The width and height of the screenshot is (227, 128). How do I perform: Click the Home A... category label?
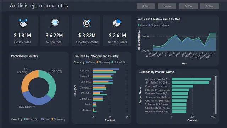coord(85,76)
